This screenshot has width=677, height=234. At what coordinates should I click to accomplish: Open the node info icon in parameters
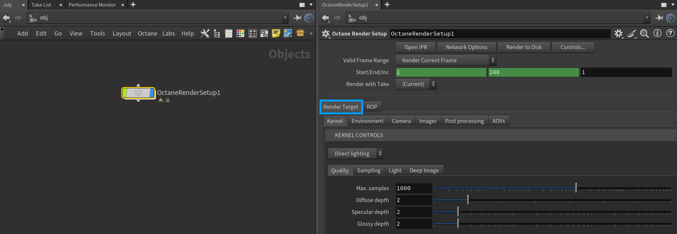click(657, 34)
